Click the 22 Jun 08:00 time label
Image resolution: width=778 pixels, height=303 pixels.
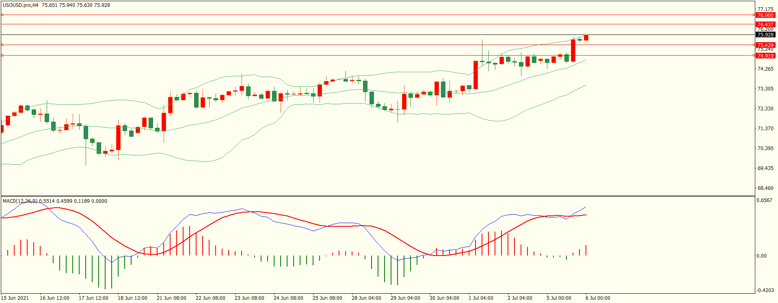click(x=210, y=298)
